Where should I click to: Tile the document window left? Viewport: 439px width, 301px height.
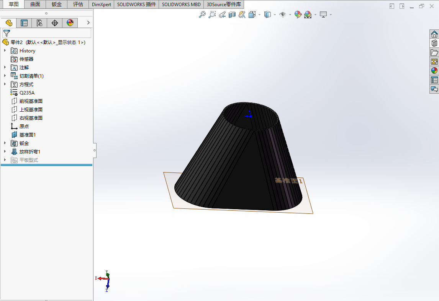(391, 6)
